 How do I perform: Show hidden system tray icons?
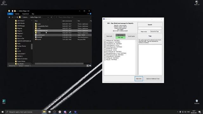pyautogui.click(x=178, y=112)
